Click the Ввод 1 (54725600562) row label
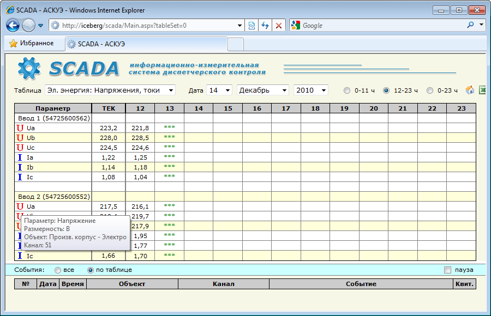Image resolution: width=491 pixels, height=316 pixels. coord(54,118)
